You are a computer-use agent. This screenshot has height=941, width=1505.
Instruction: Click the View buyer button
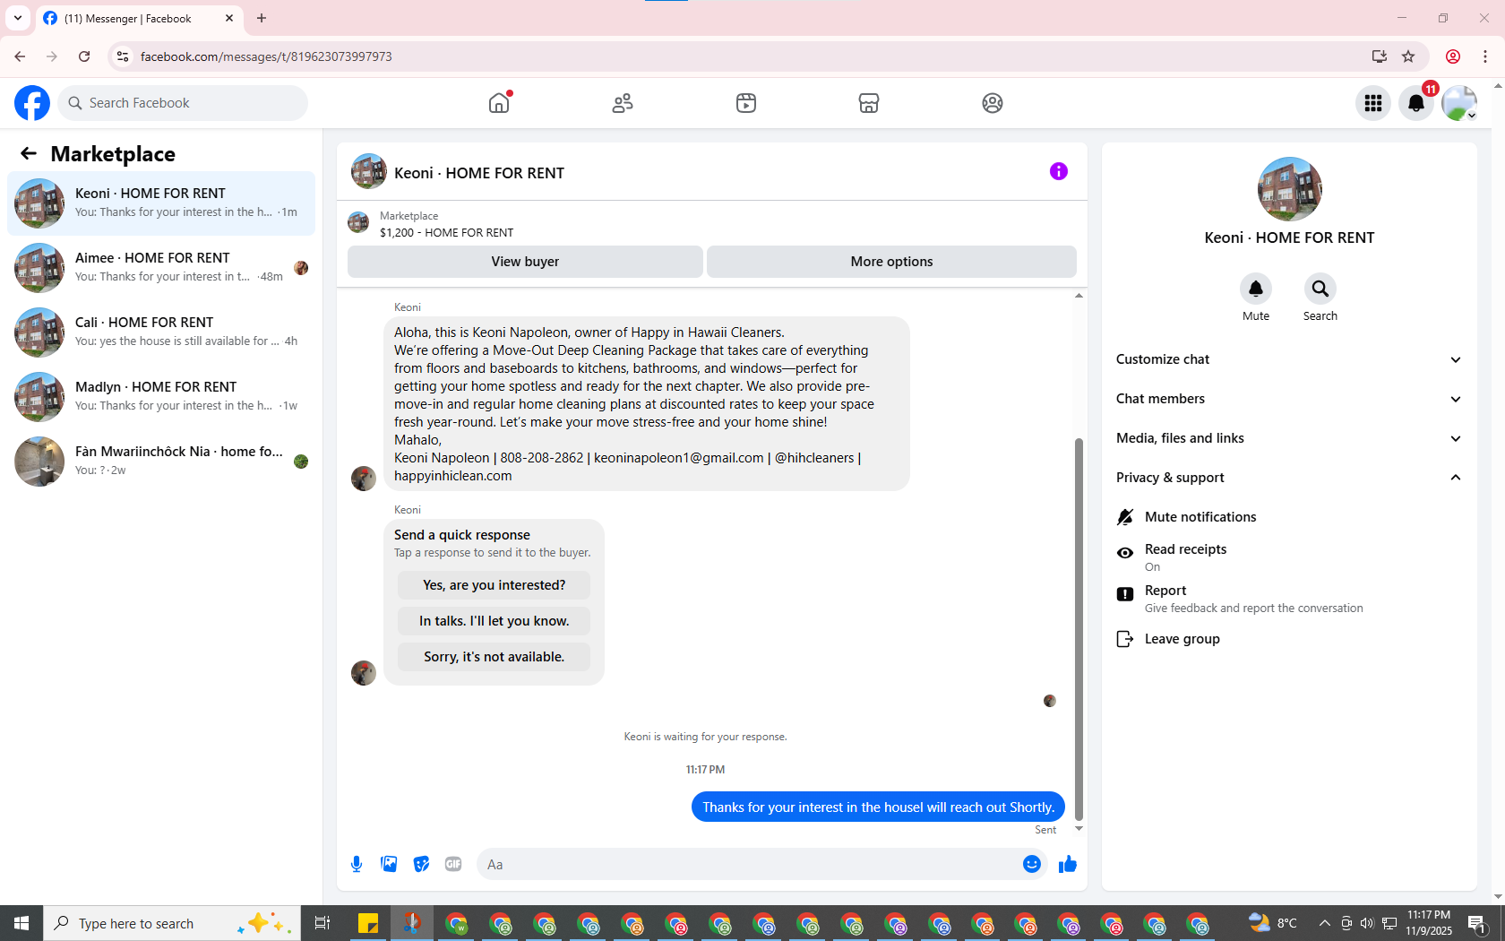click(525, 262)
